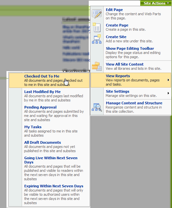Open the Pending Approval report
Viewport: 172px width, 208px height.
pyautogui.click(x=49, y=113)
